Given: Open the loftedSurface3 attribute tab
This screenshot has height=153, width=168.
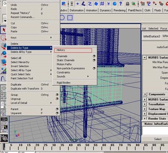Looking at the screenshot, I should click(x=152, y=36).
